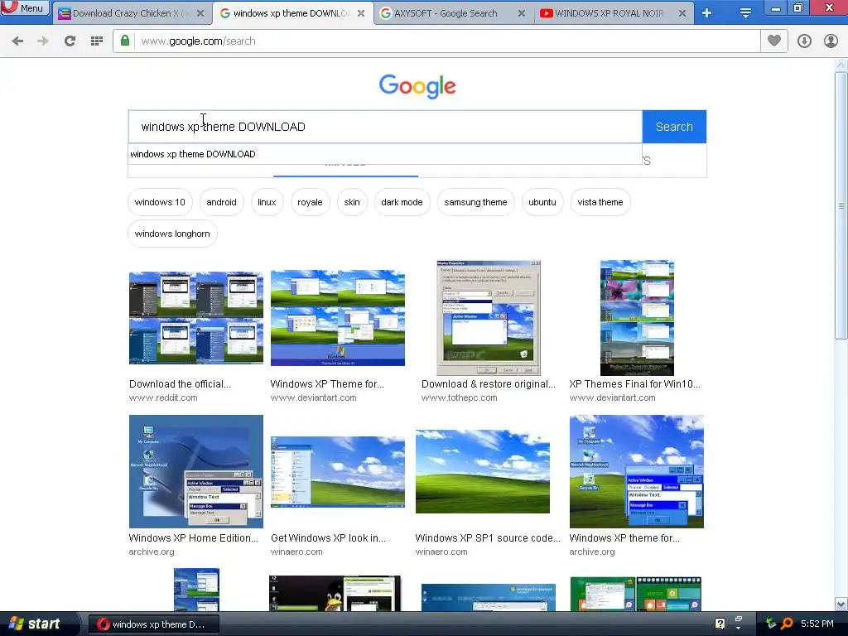Screen dimensions: 848x636
Task: Filter by linux chip
Action: [x=267, y=202]
